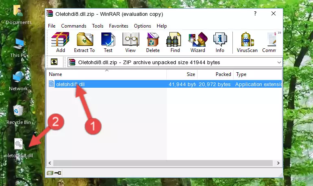Expand the archive path dropdown arrow
Viewport: 313px width, 186px height.
pos(279,62)
